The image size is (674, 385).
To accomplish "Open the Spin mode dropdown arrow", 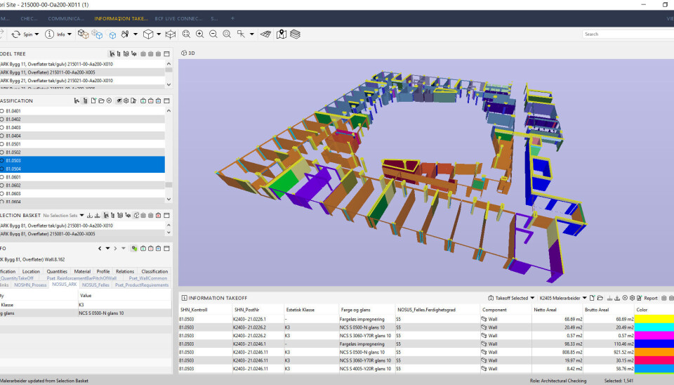I will coord(37,34).
